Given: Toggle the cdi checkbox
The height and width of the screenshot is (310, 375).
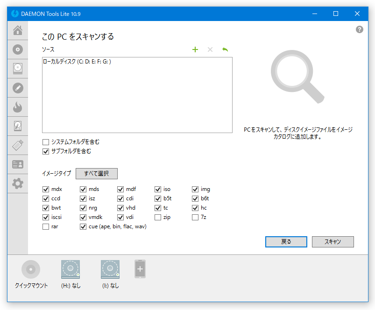Looking at the screenshot, I should click(120, 198).
